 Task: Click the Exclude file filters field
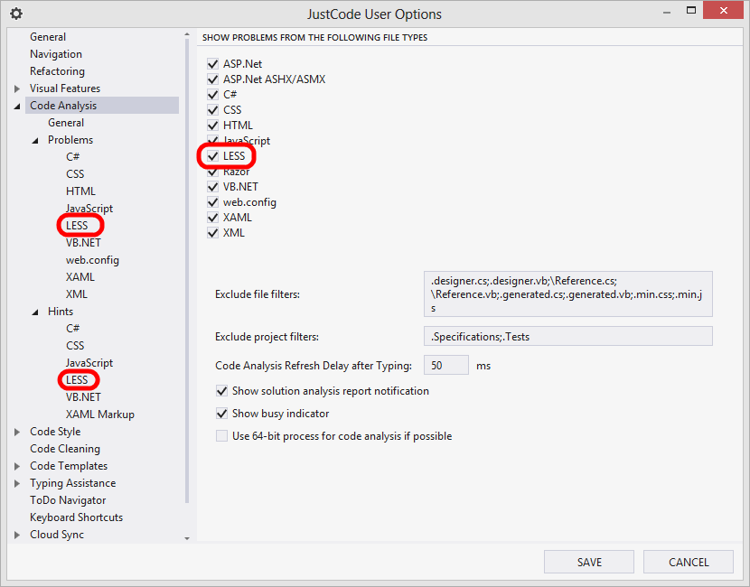[568, 294]
